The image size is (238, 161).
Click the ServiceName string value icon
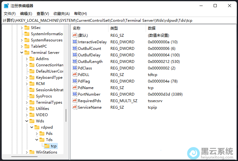coord(74,107)
